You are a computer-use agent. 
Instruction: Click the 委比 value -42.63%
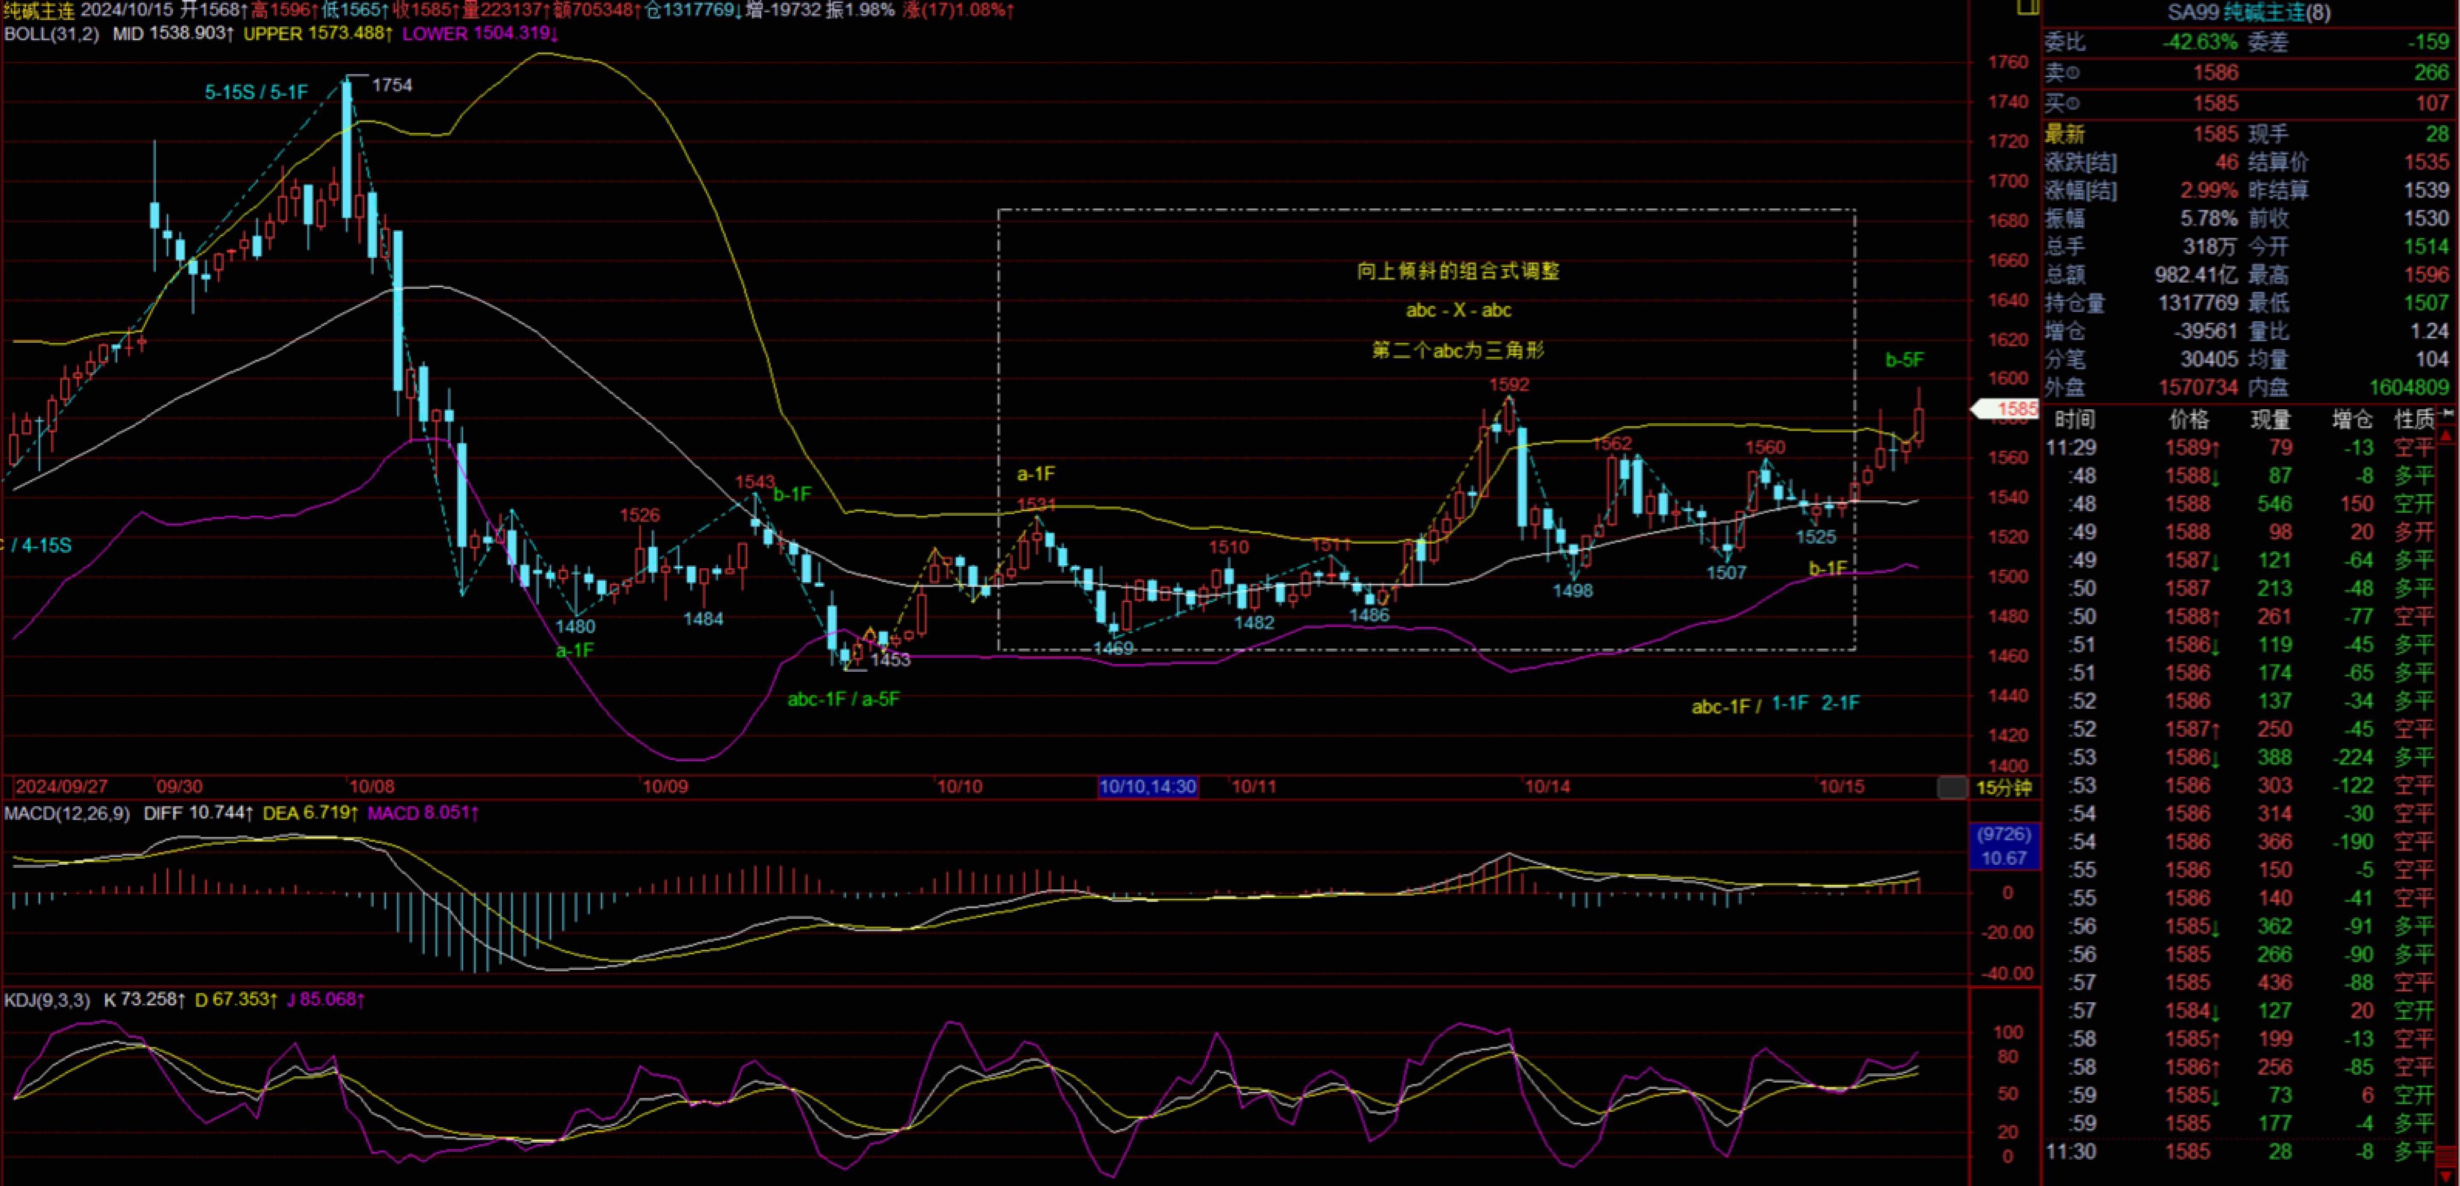pyautogui.click(x=2200, y=42)
